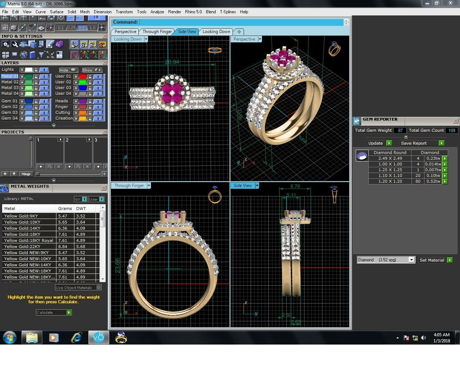Click the diamond gem thumbnail in Gem Reporter
460x379 pixels.
point(362,156)
